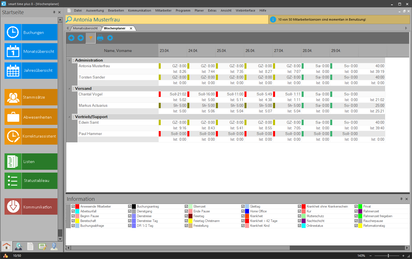Screen dimensions: 412x259
Task: Print the weekly planner with printer icon
Action: 100,38
